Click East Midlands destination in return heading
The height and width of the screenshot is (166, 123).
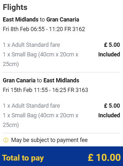(61, 80)
